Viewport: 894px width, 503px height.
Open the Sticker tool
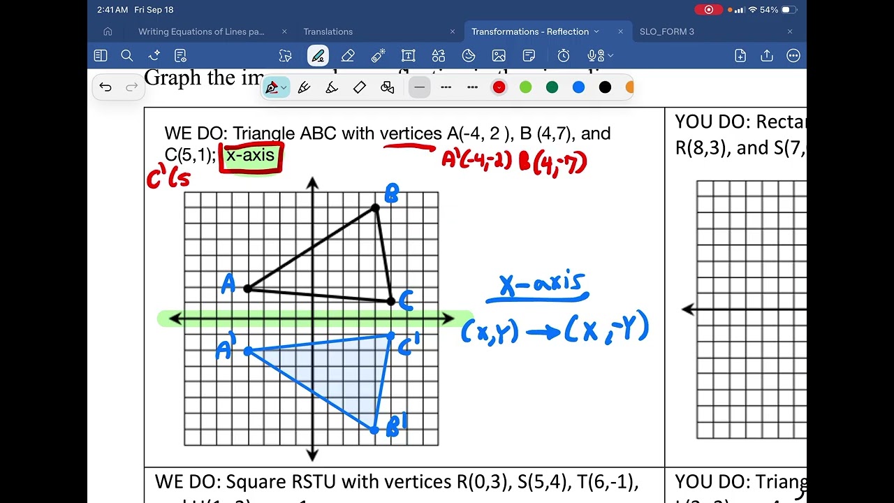(469, 56)
